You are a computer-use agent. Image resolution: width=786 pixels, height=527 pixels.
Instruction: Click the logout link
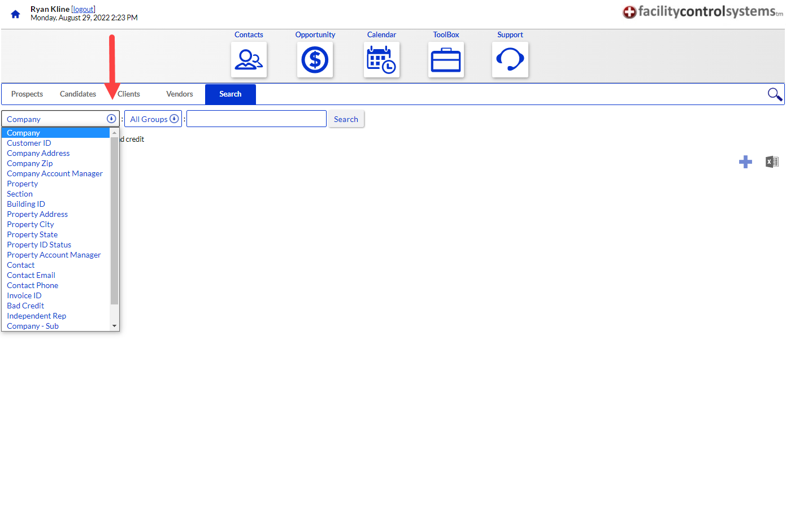[83, 9]
